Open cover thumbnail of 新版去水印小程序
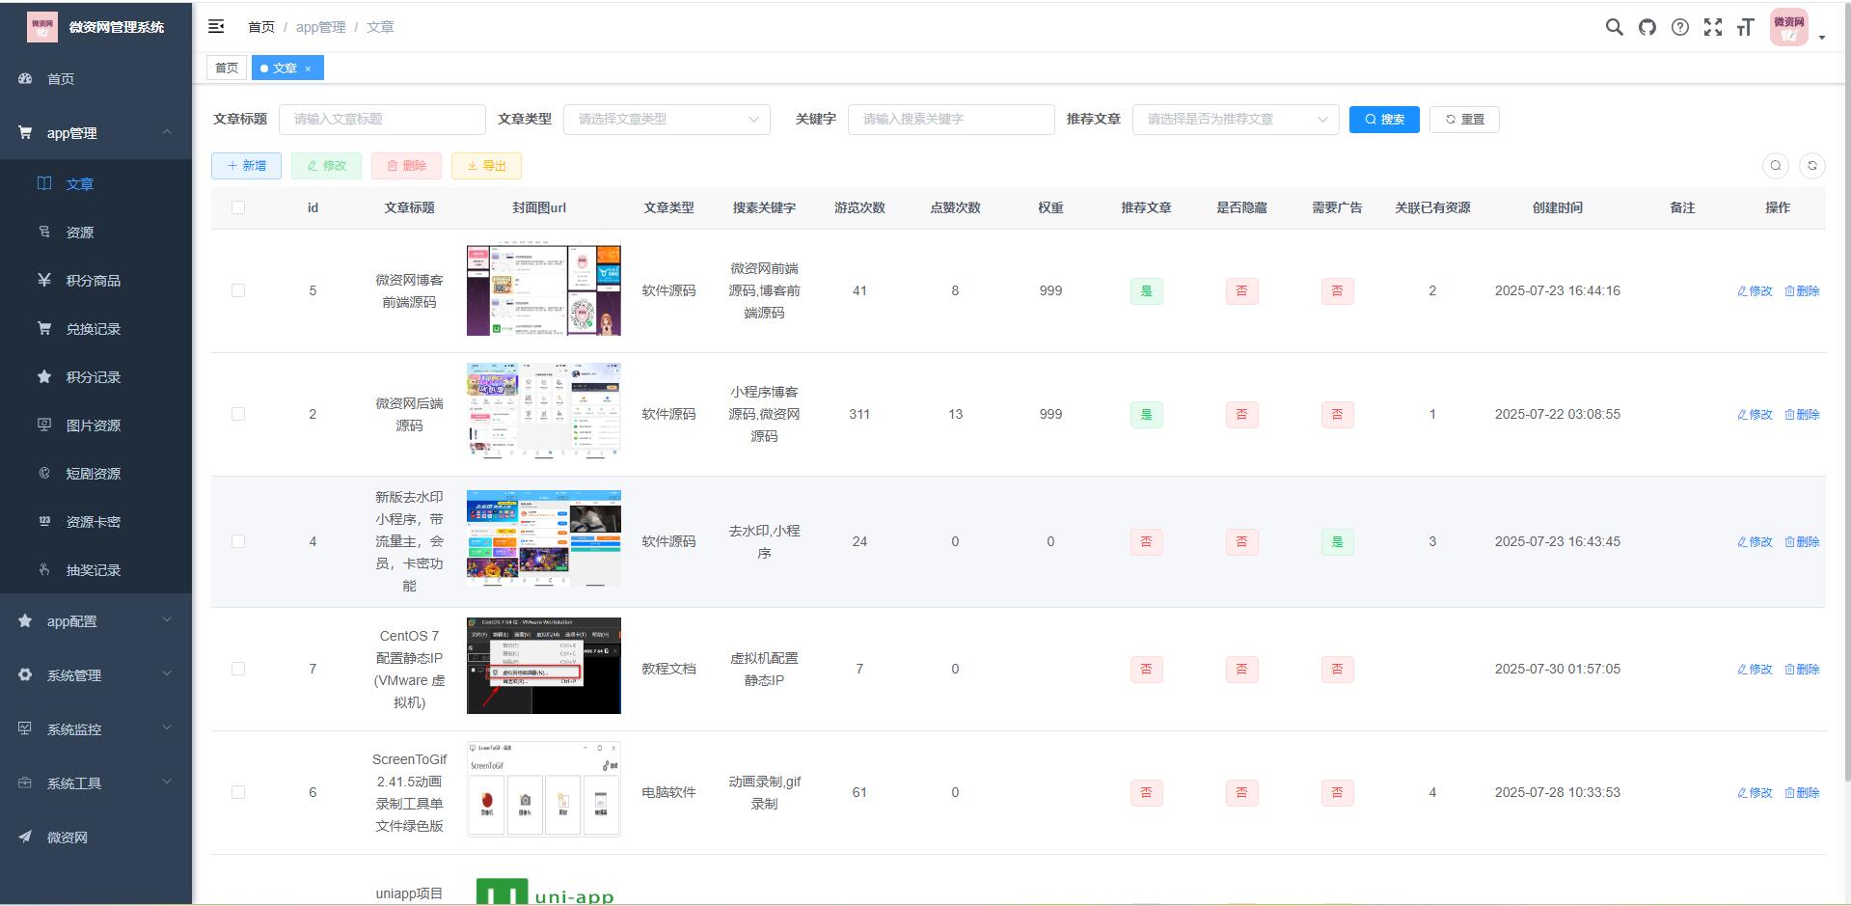1851x906 pixels. click(x=544, y=538)
